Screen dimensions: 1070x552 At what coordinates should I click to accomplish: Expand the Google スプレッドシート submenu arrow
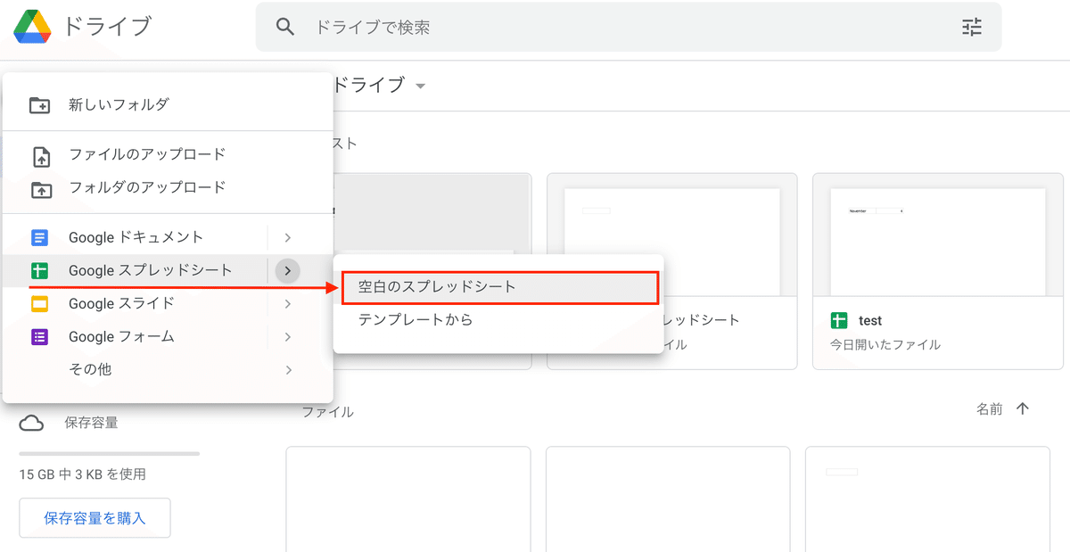[x=287, y=270]
